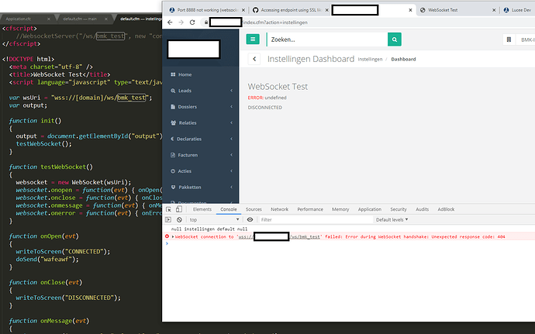Open Pakketten in the sidebar

click(190, 187)
